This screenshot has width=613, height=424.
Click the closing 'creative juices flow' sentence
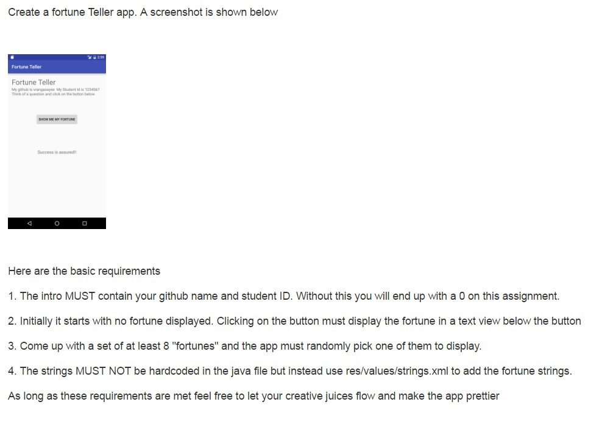coord(253,396)
